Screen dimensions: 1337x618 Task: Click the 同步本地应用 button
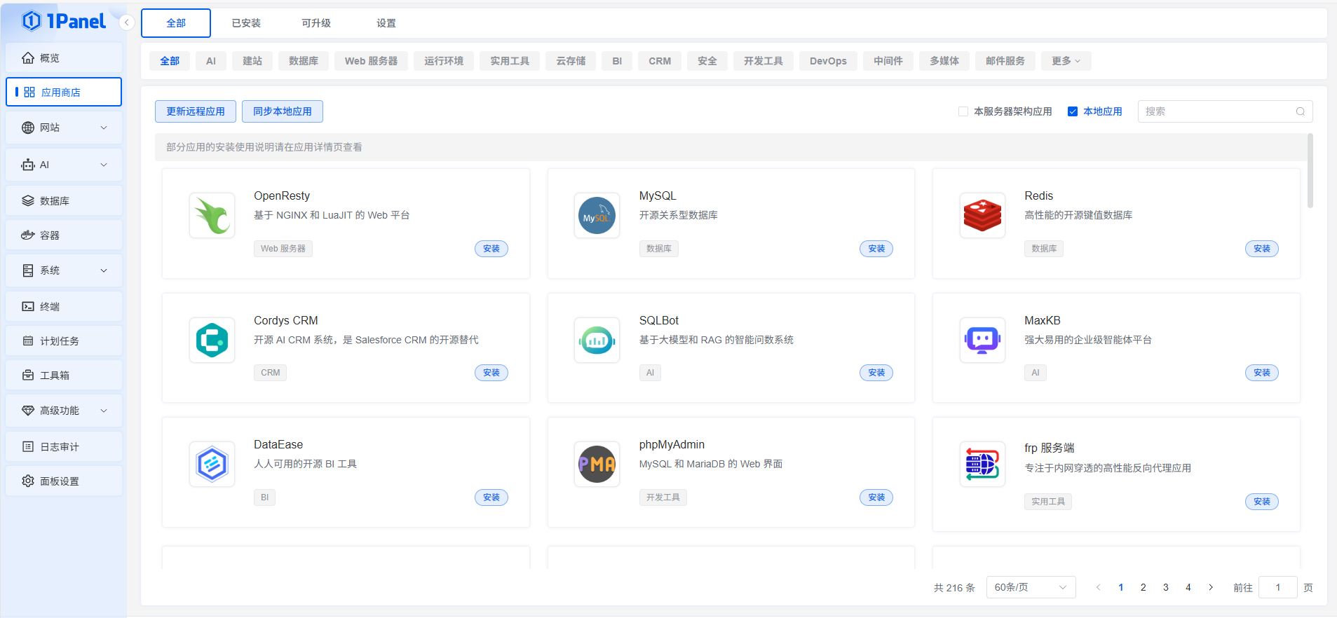click(283, 111)
